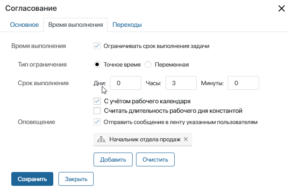Viewport: 289px width, 188px height.
Task: Uncheck Ограничивать срок выполнения задачи
Action: pos(97,46)
